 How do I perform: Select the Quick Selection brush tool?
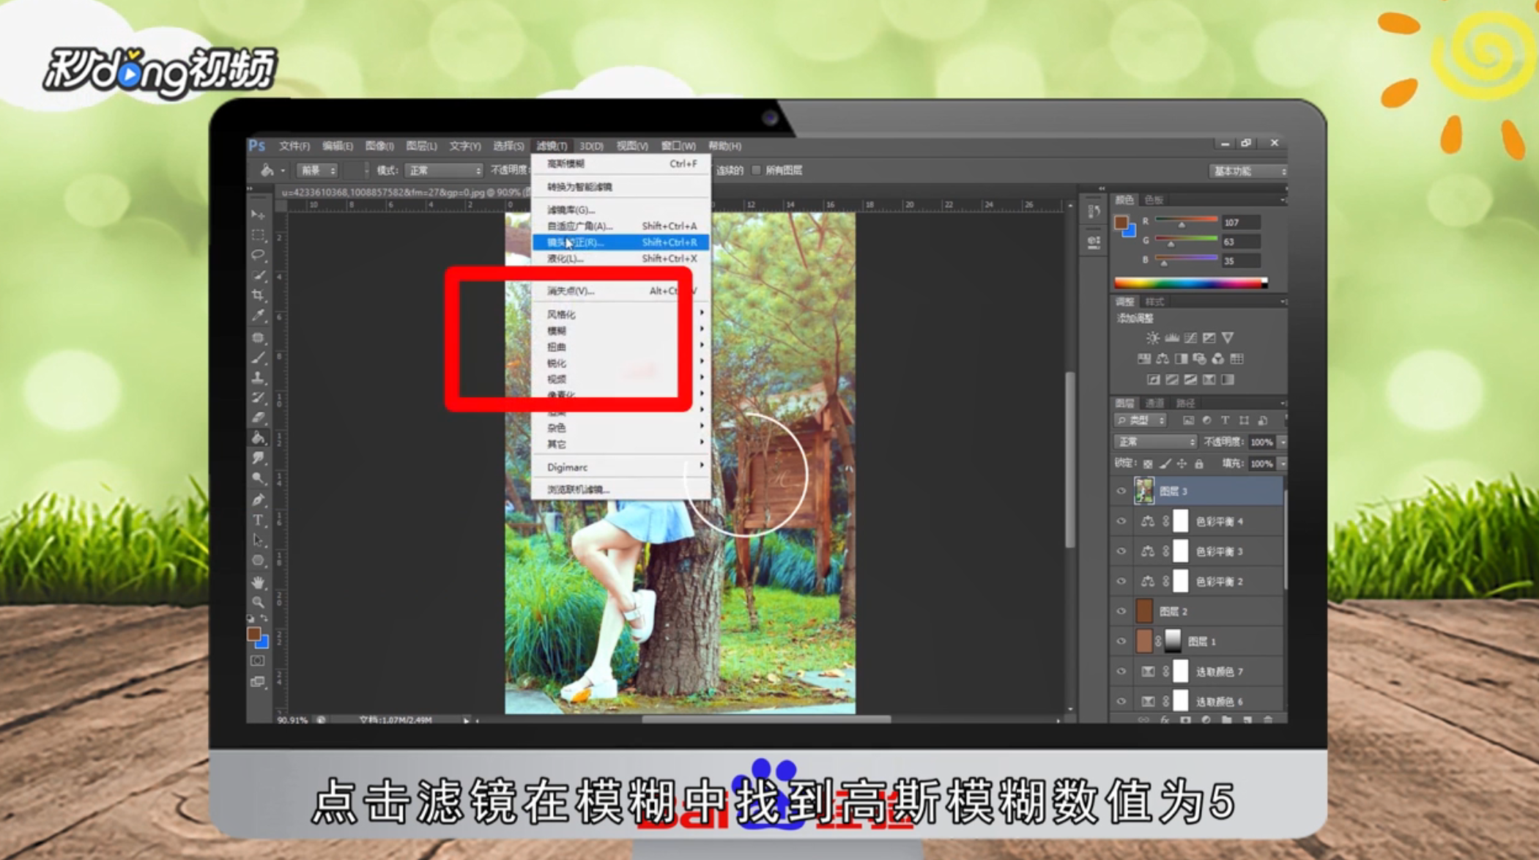258,275
